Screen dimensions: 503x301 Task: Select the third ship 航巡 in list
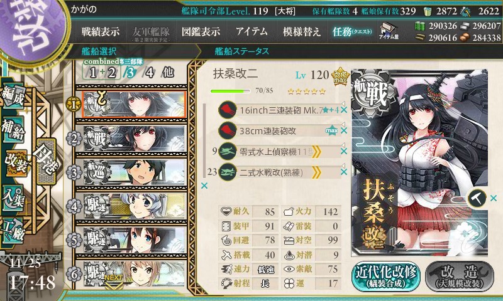[135, 172]
